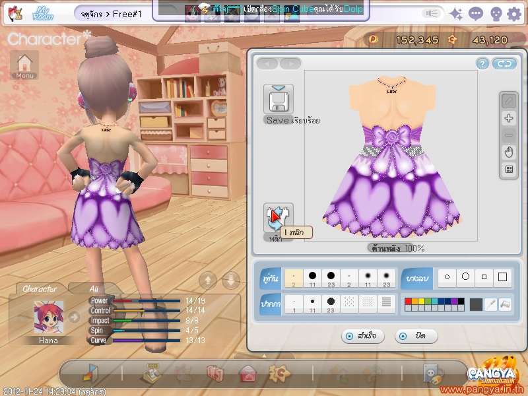Select the paint bucket fill tool

(505, 304)
